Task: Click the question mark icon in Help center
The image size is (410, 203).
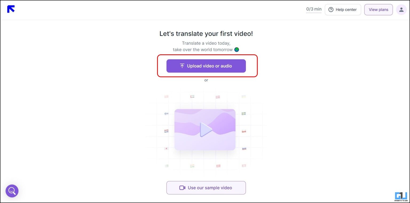Action: pyautogui.click(x=331, y=9)
